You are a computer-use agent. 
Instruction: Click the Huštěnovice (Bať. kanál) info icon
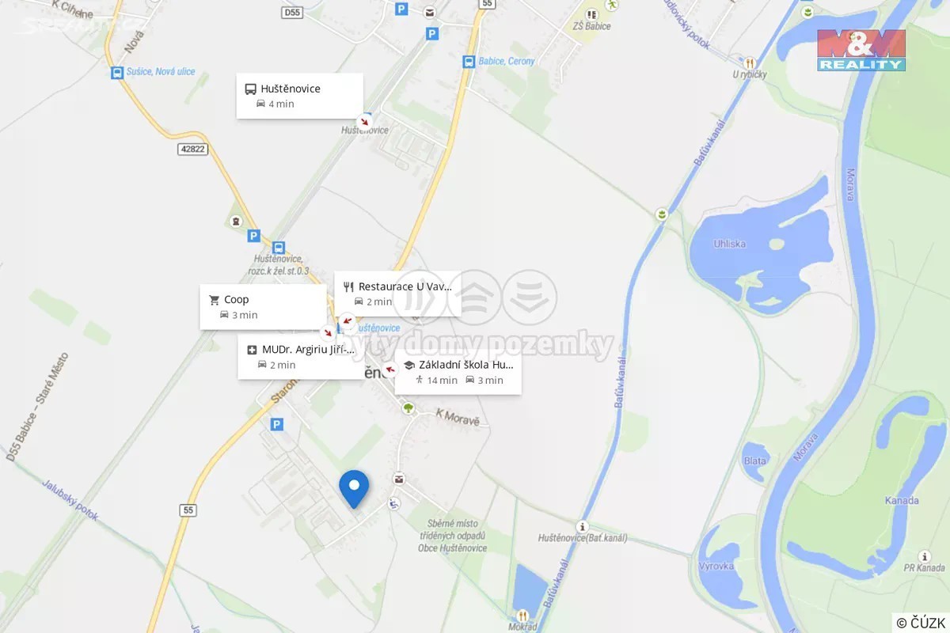(583, 526)
